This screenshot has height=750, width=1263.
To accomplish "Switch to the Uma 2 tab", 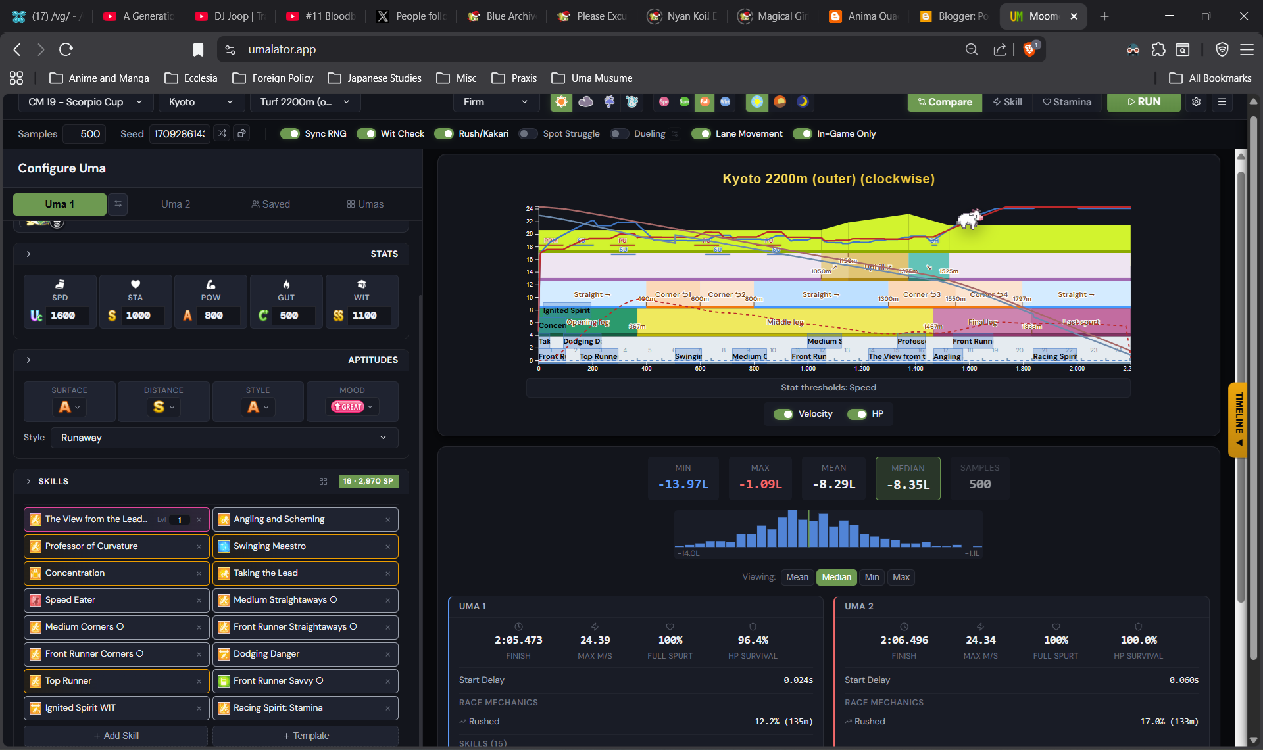I will 176,204.
